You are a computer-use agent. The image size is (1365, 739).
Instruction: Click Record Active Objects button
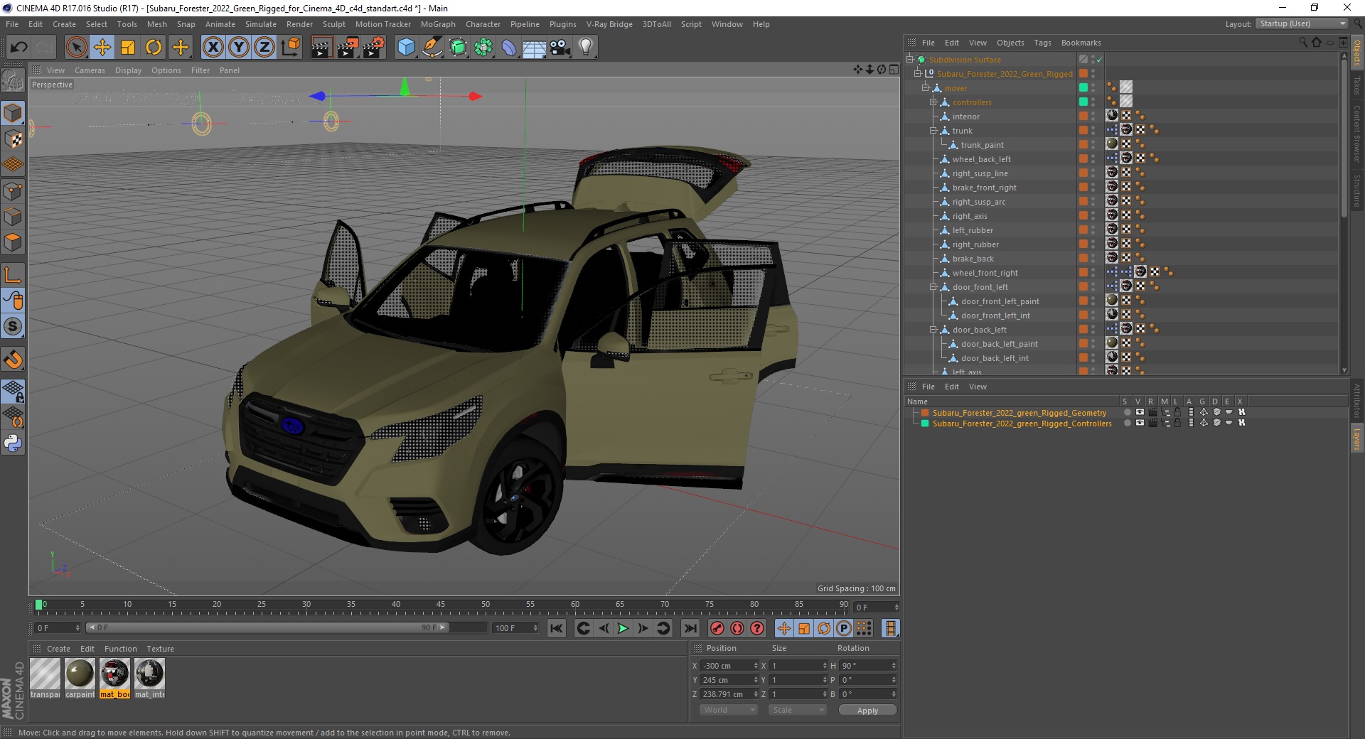[x=717, y=628]
